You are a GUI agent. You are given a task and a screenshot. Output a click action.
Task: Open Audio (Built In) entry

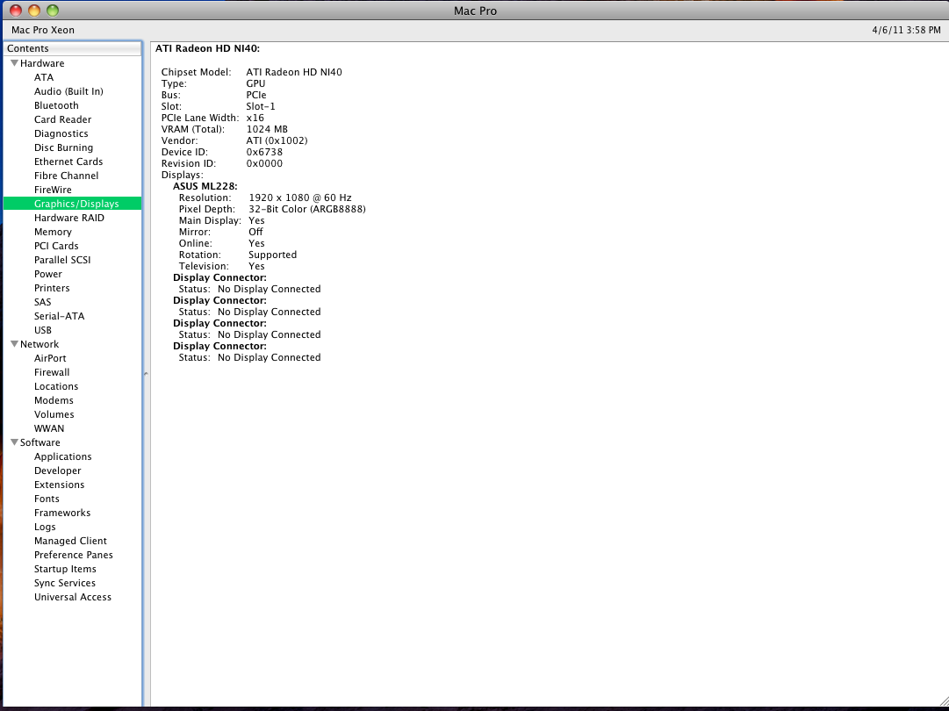click(68, 91)
